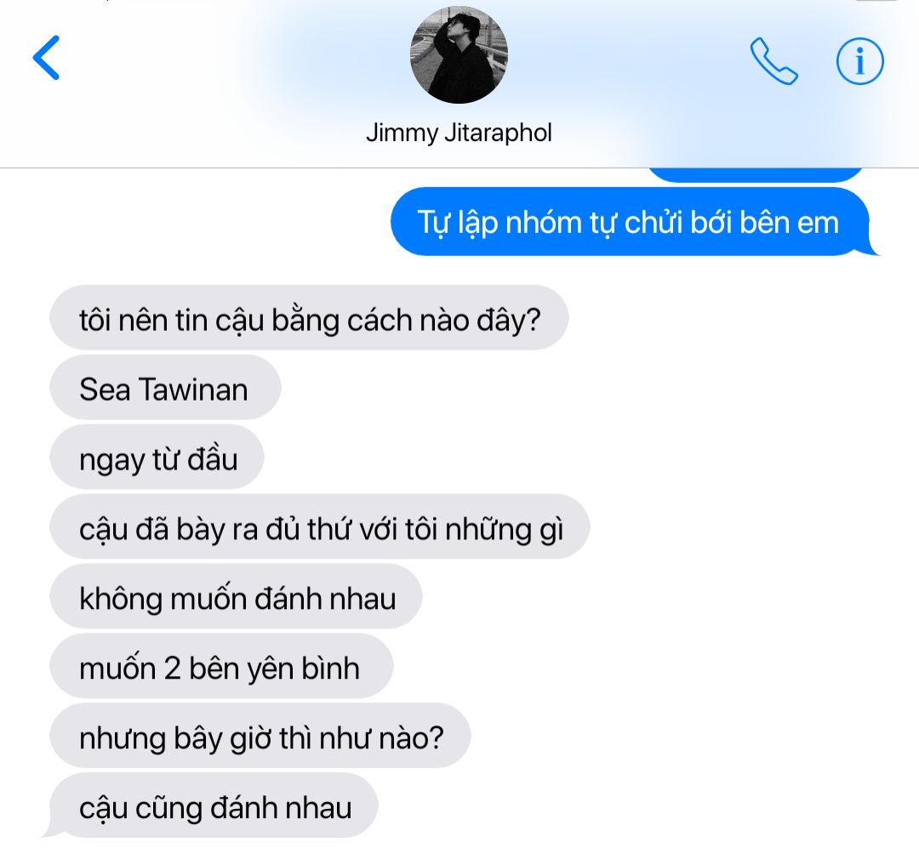Select the message 'tôi nên tin cậu bằng cách nào đây?'
The image size is (919, 865).
pyautogui.click(x=310, y=318)
